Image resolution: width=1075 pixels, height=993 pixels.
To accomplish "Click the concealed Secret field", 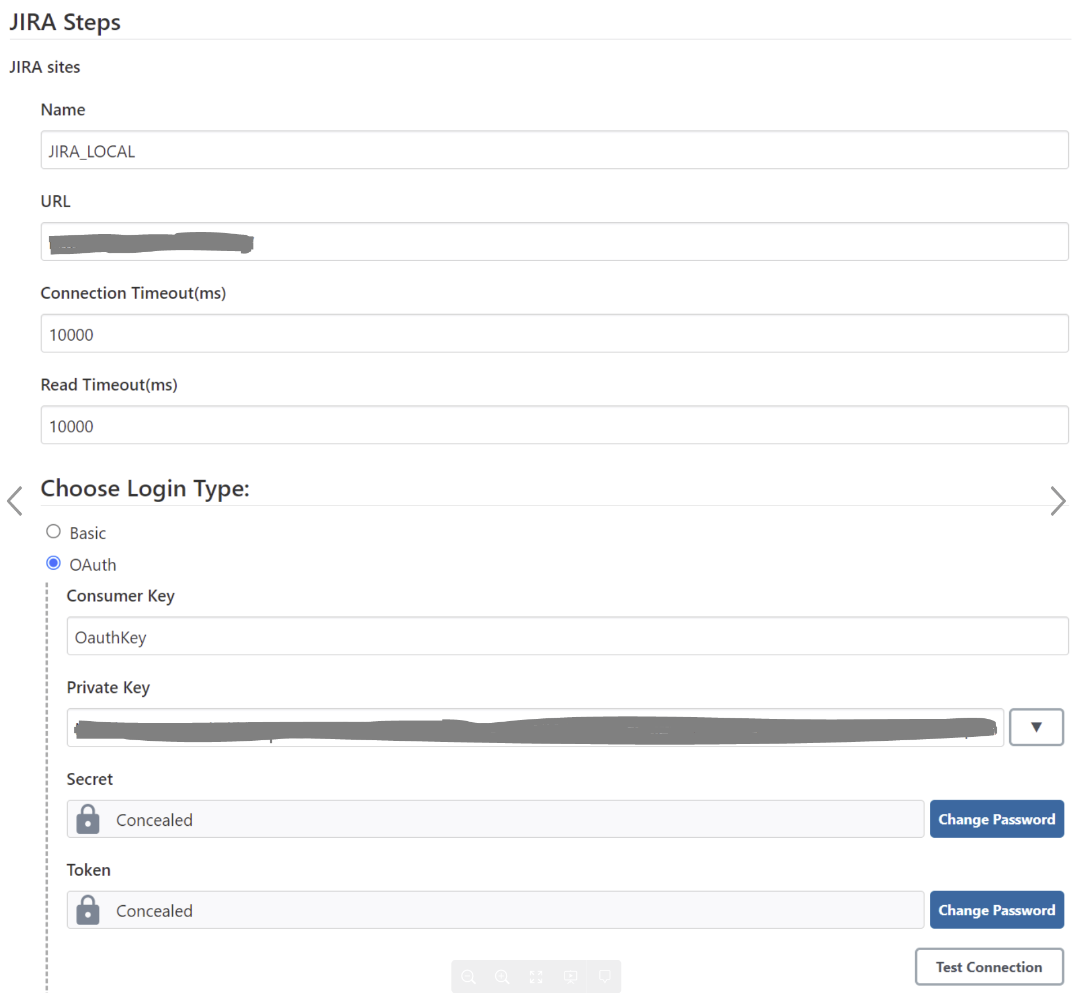I will click(x=495, y=819).
